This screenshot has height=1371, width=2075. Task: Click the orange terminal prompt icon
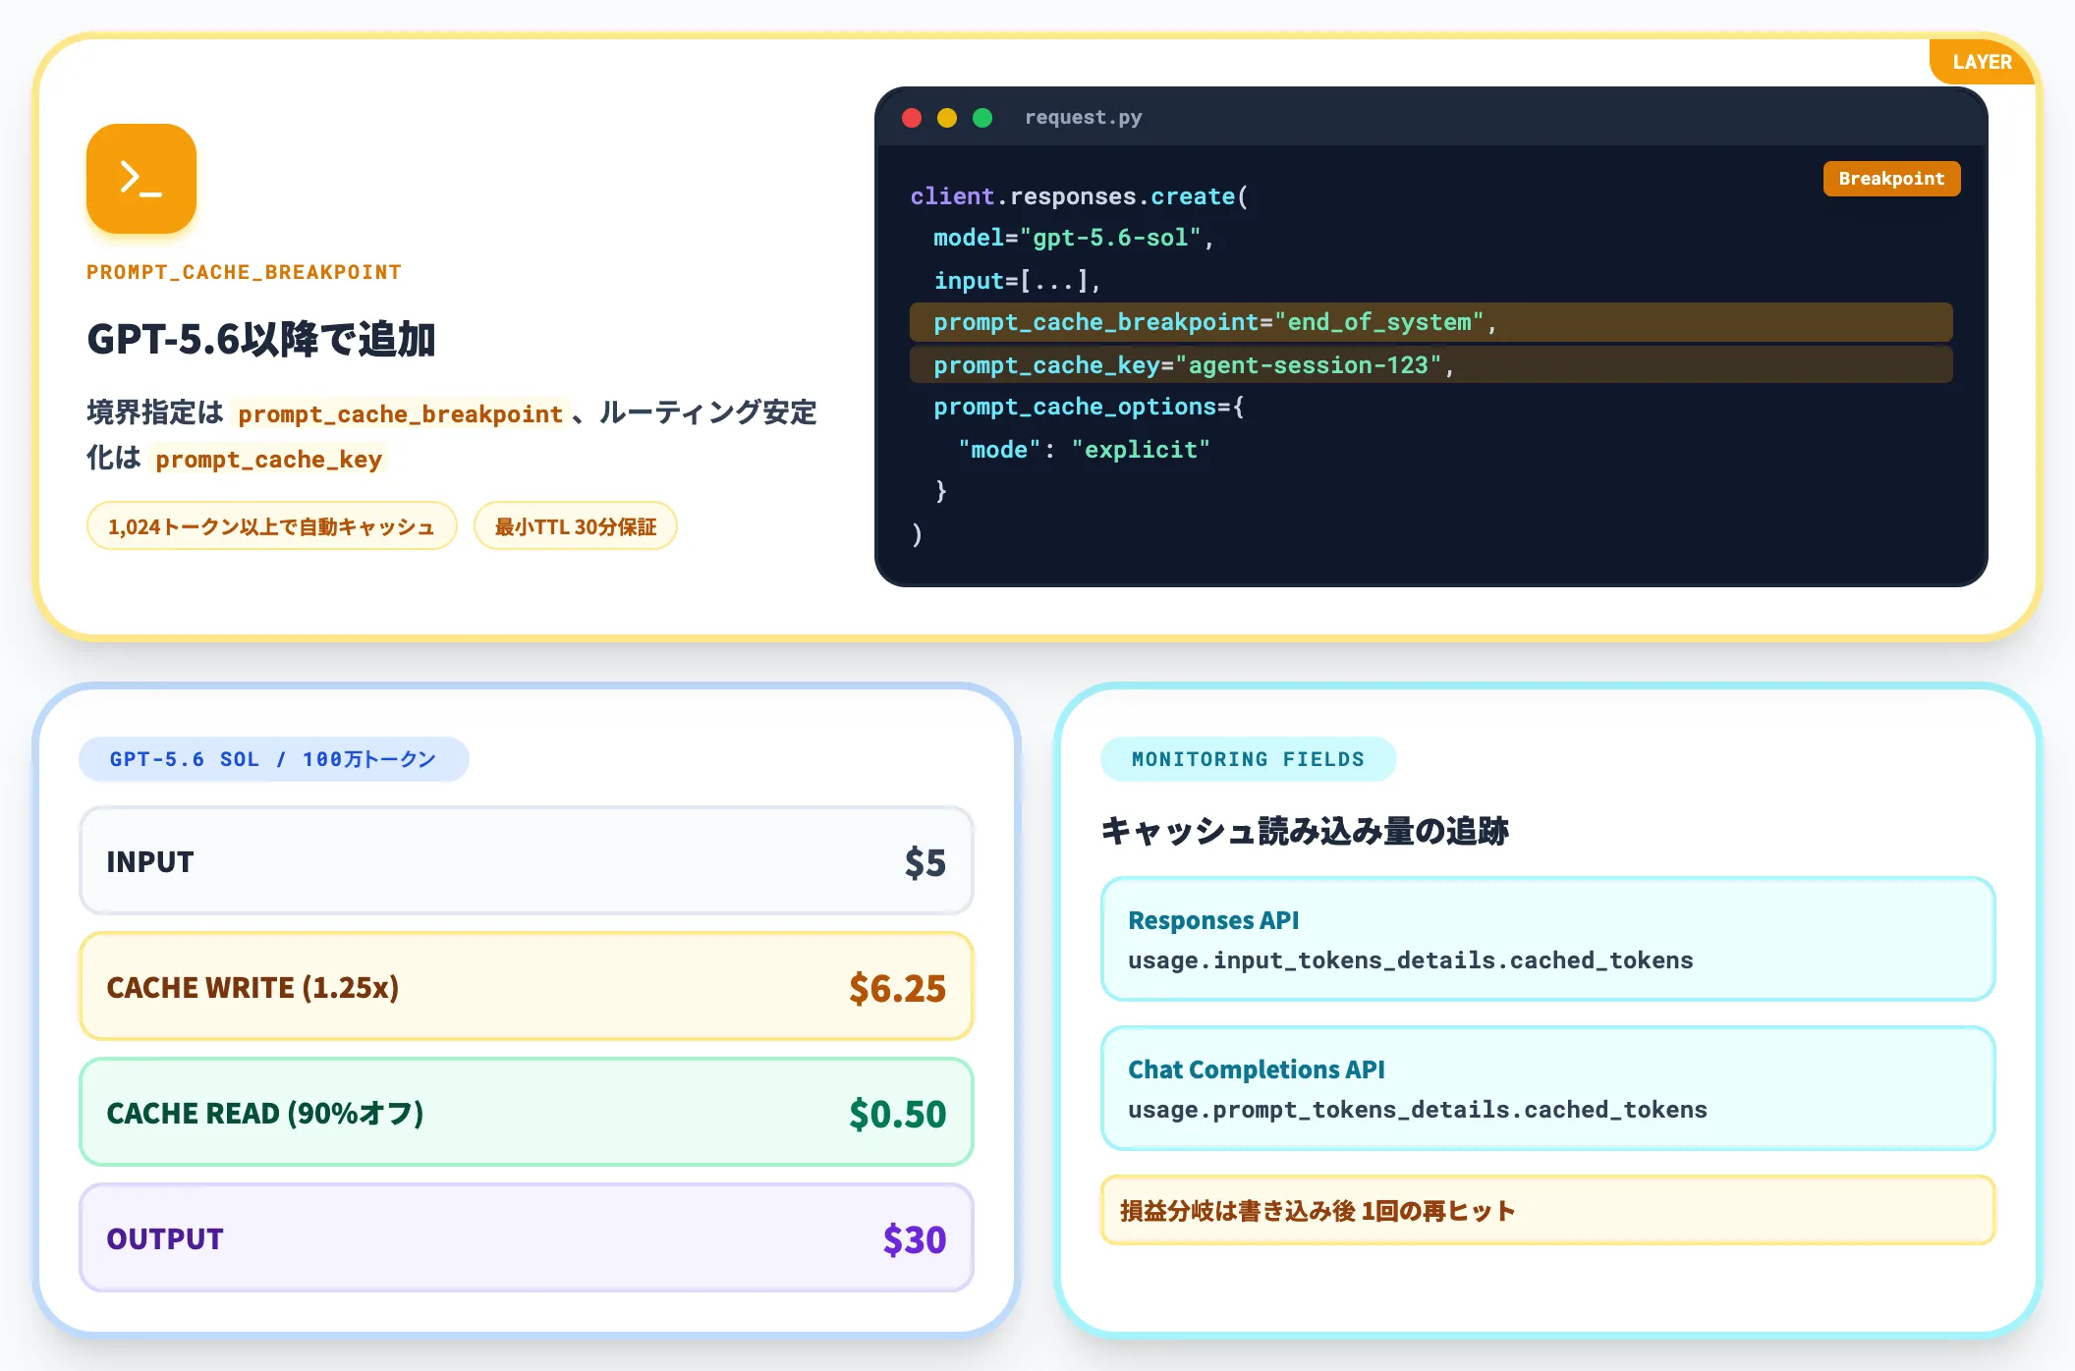pyautogui.click(x=141, y=179)
